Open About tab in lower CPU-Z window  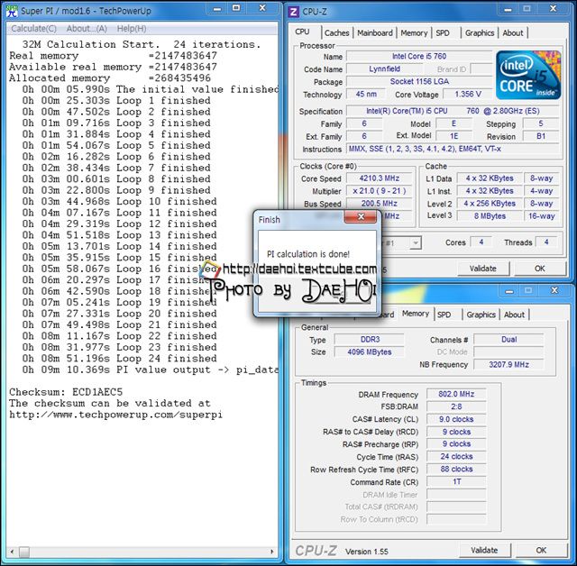(x=514, y=315)
